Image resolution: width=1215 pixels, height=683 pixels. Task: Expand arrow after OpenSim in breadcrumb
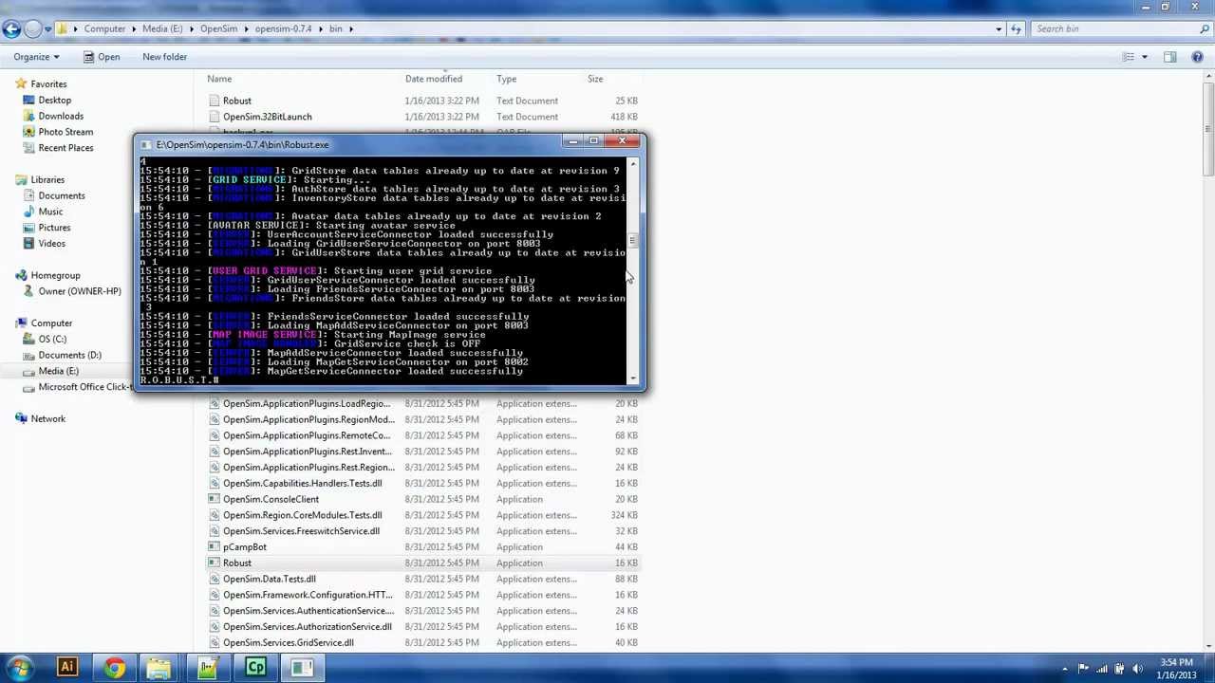pyautogui.click(x=245, y=29)
